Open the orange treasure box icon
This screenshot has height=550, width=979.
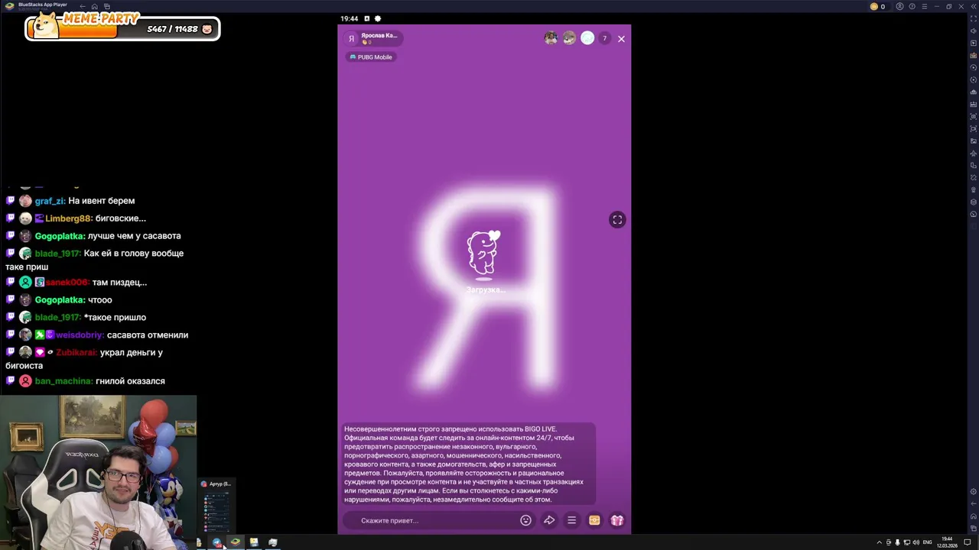click(594, 520)
